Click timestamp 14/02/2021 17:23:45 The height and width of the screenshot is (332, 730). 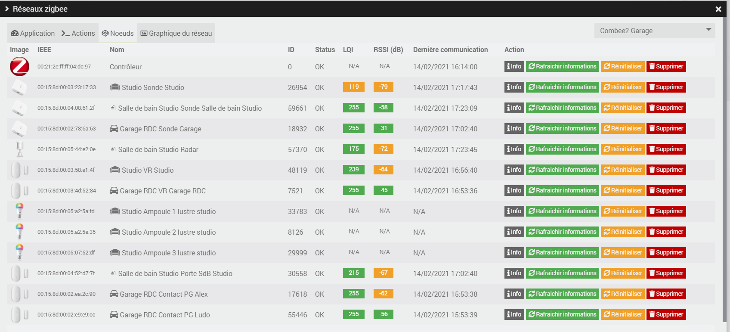(445, 149)
